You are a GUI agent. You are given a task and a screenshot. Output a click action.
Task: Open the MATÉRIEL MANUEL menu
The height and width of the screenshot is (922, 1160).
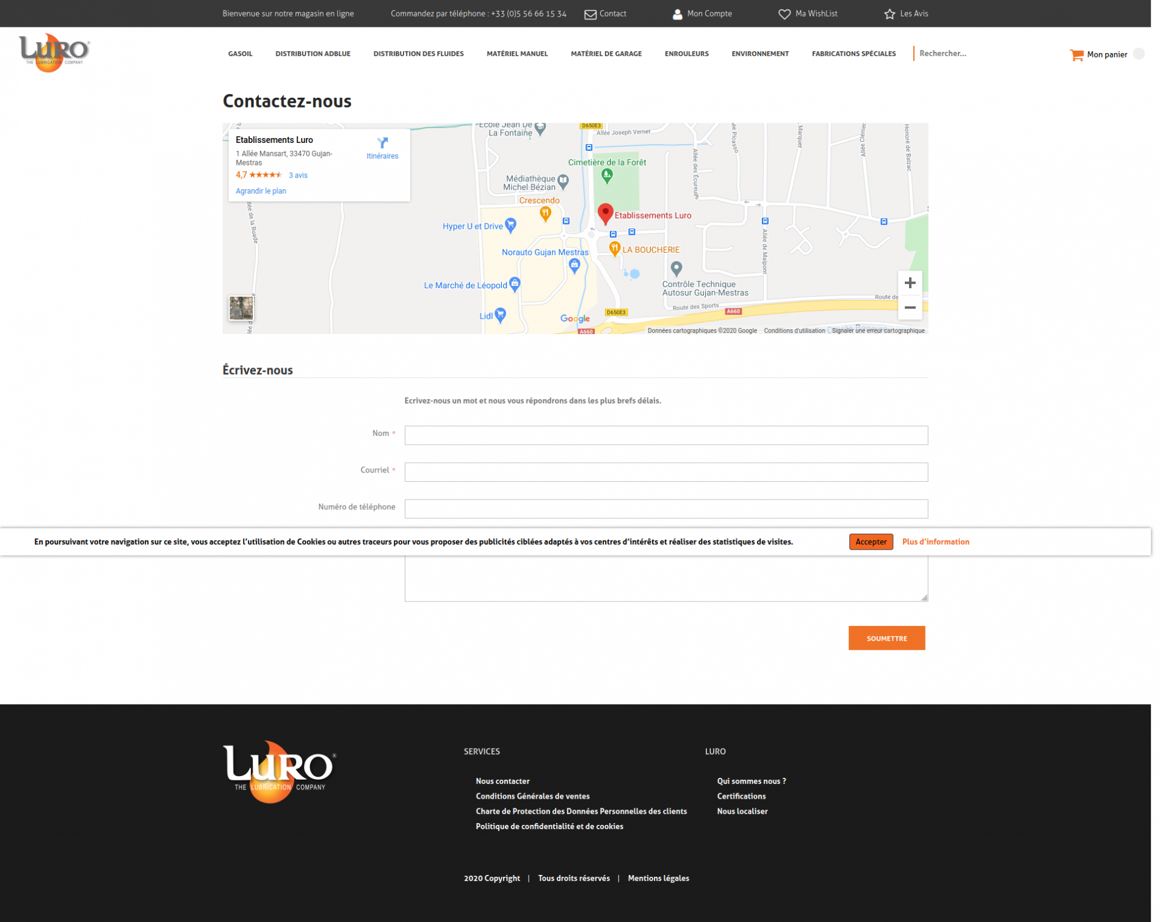pos(517,54)
